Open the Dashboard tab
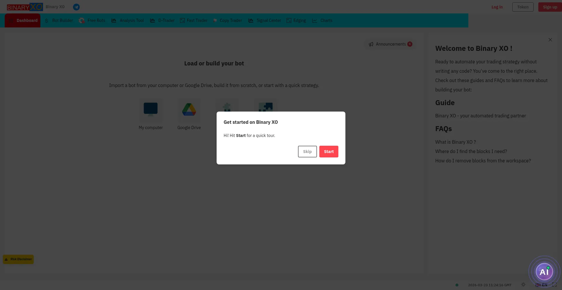562x290 pixels. pyautogui.click(x=23, y=20)
